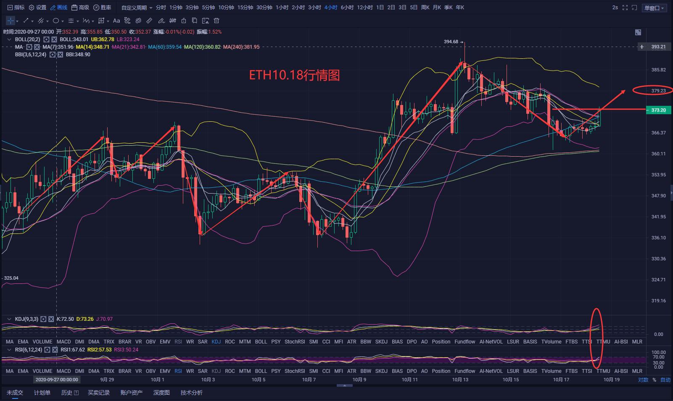The width and height of the screenshot is (673, 401).
Task: Pick the text annotation 'Aa' tool
Action: [116, 21]
